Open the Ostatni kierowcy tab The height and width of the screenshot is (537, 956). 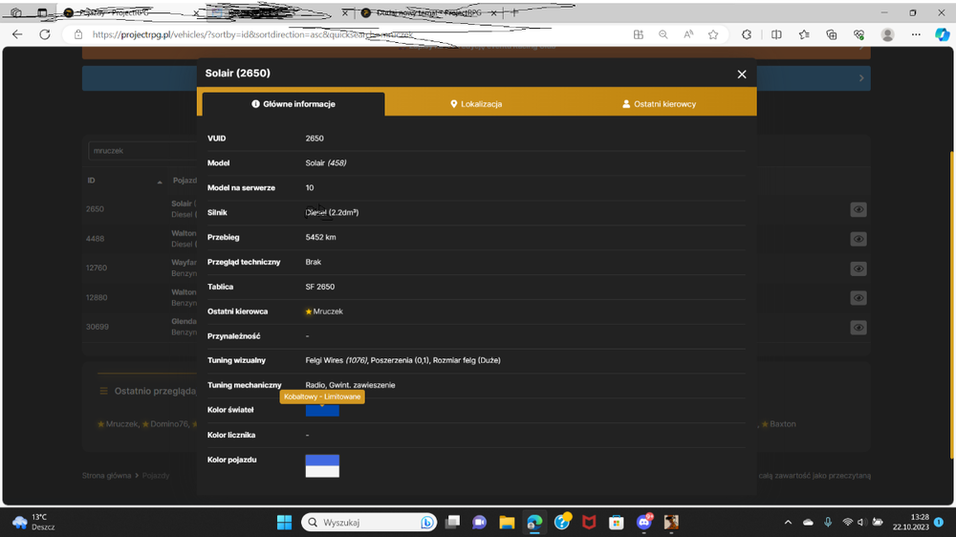[659, 104]
